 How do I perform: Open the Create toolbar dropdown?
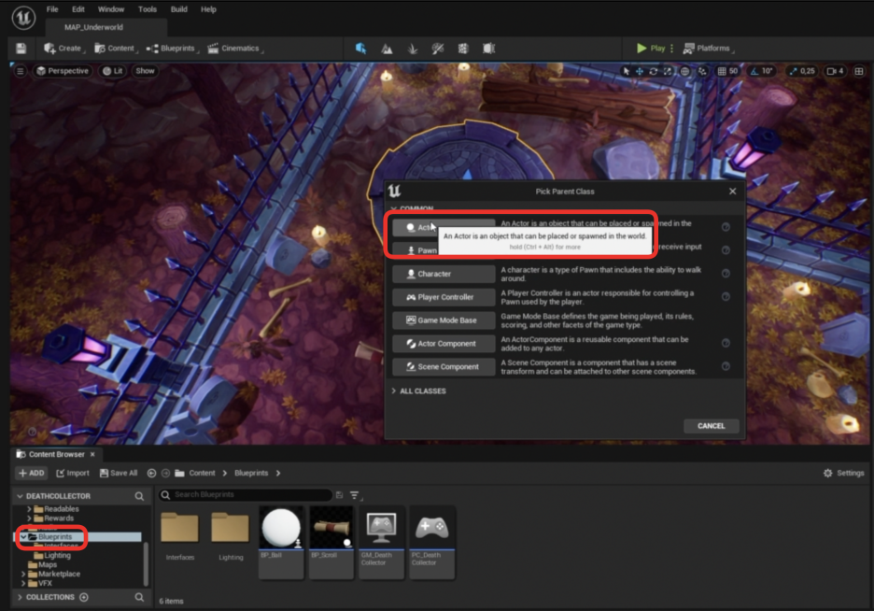[x=64, y=49]
